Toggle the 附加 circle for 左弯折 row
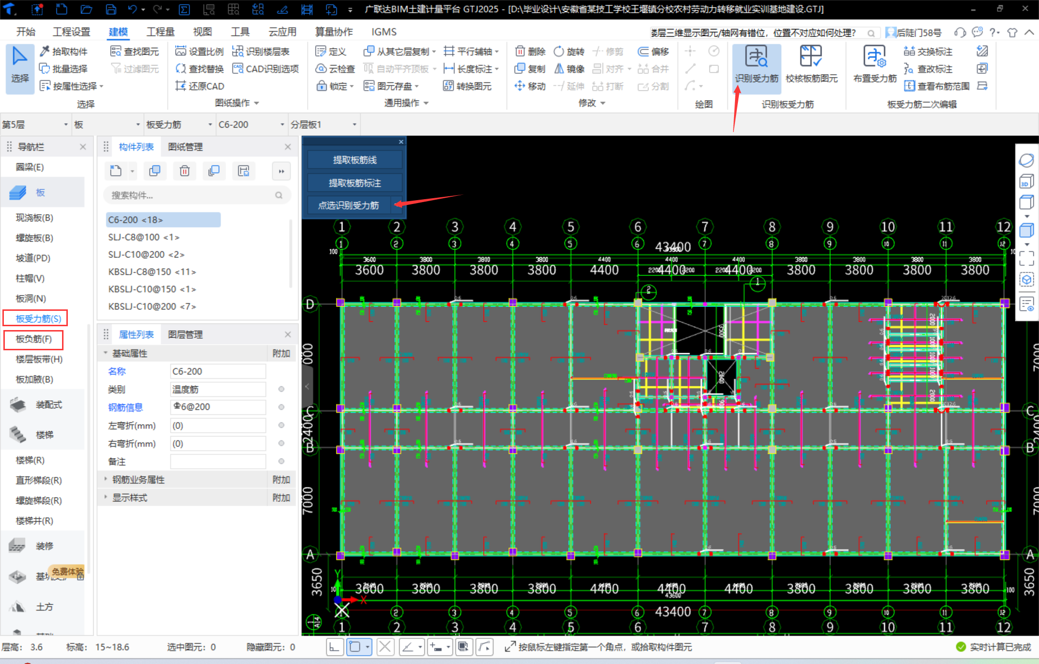Screen dimensions: 1039x664 281,425
